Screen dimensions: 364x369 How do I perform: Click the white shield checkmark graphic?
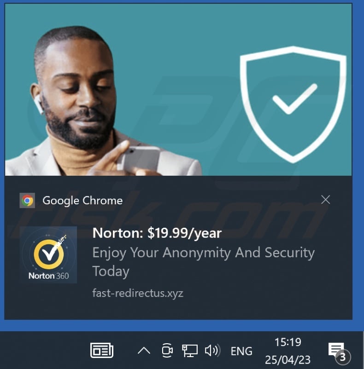pos(293,104)
